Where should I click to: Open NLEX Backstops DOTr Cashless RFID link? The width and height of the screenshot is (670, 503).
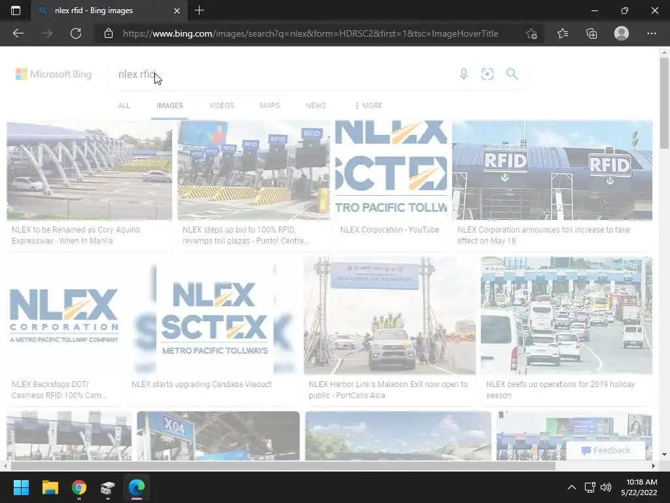click(x=59, y=390)
